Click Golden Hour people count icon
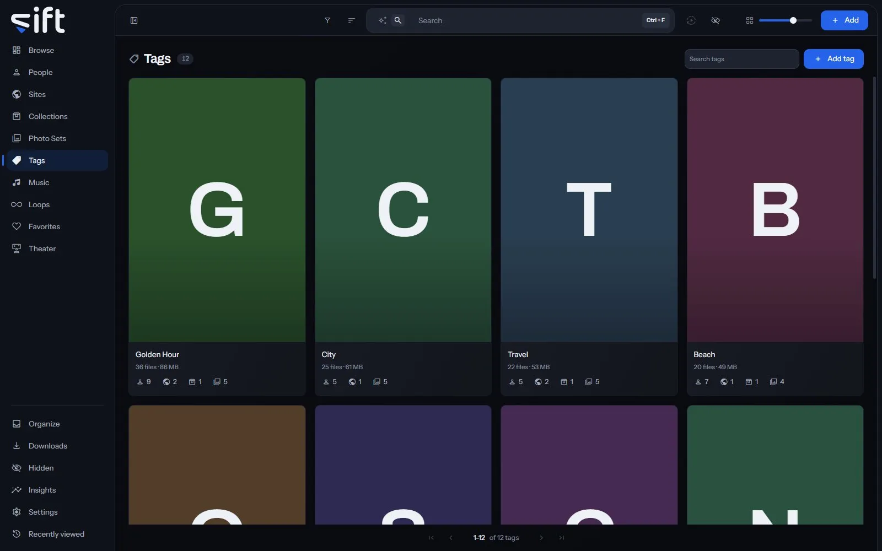The image size is (882, 551). click(140, 382)
